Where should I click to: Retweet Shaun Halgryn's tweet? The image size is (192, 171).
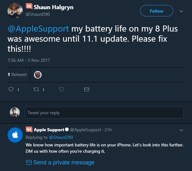tap(36, 90)
